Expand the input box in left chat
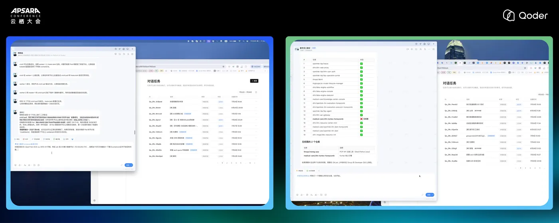Screen dimensions: 559x223 (121, 165)
